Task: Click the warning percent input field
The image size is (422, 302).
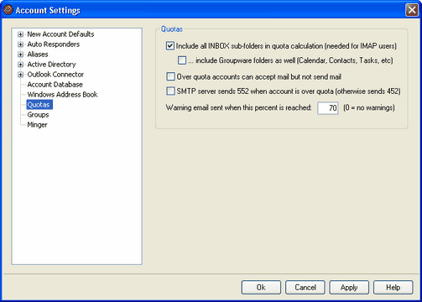Action: coord(328,108)
